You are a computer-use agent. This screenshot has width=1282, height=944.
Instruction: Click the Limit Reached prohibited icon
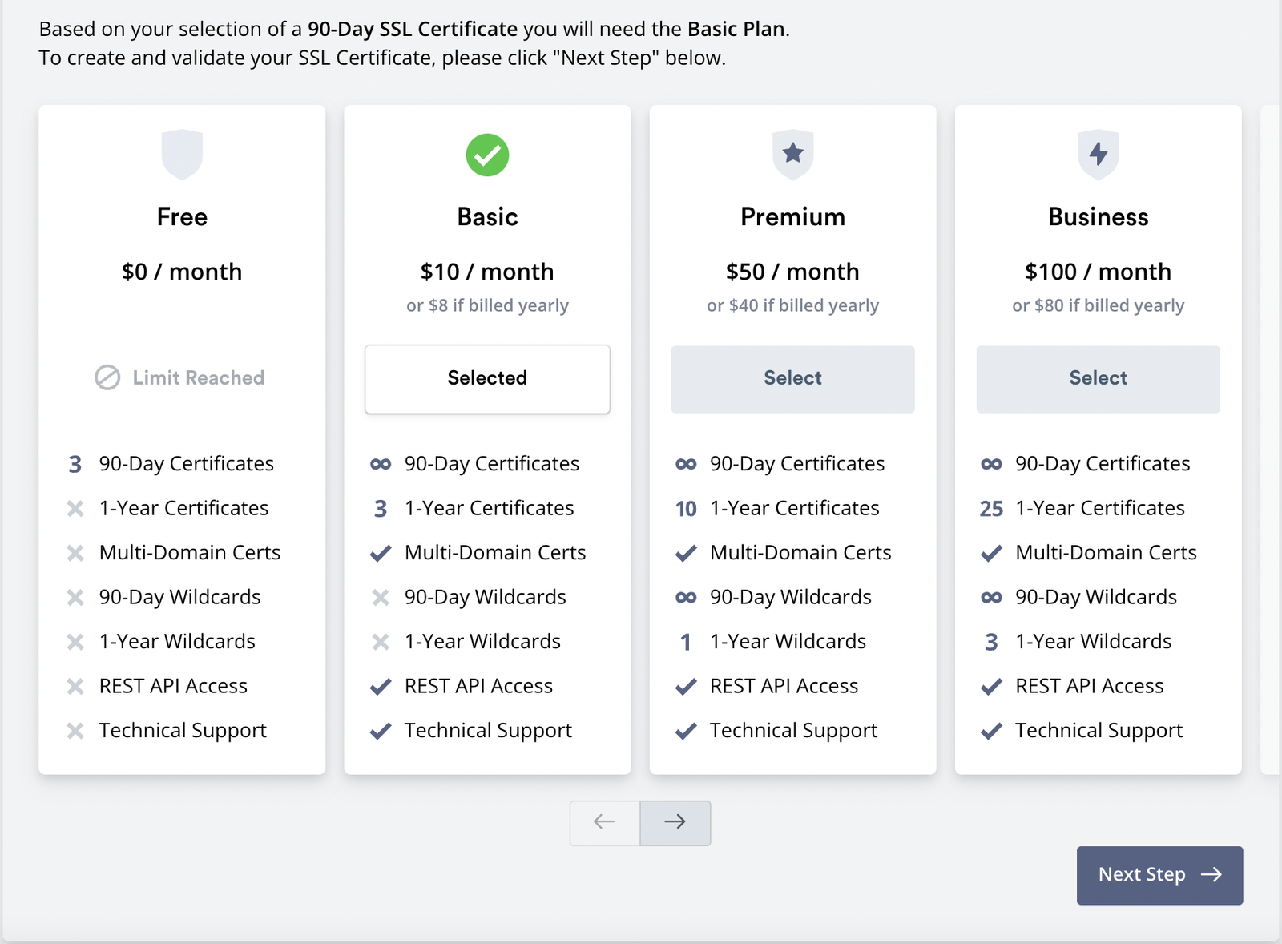pos(107,377)
